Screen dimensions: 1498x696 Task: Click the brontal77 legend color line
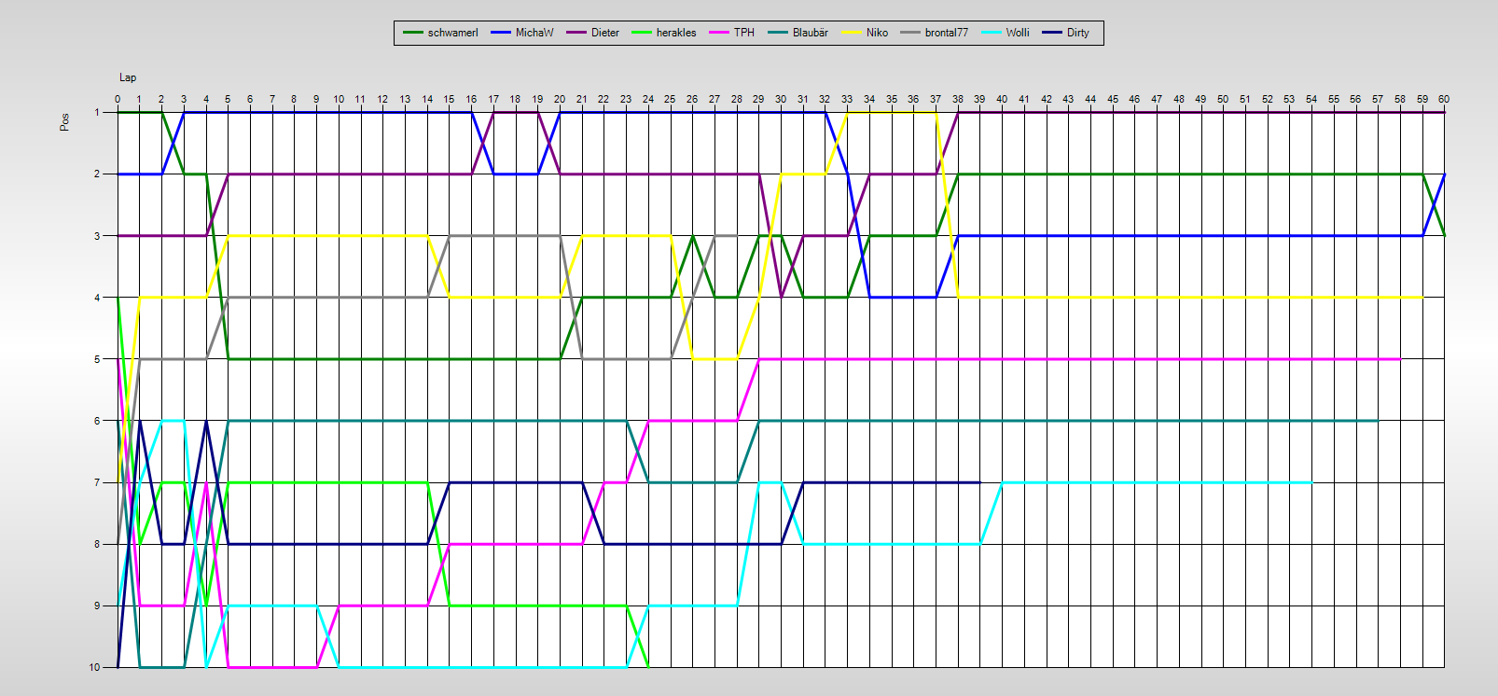point(910,33)
